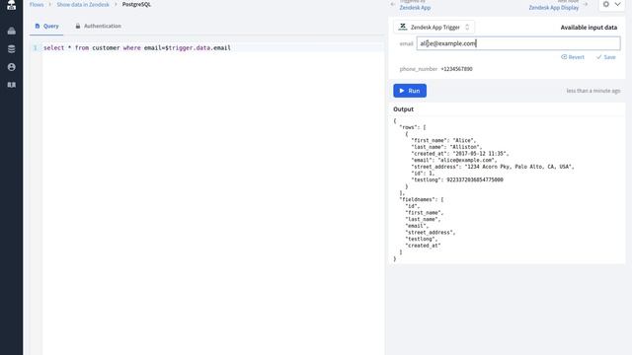Screen dimensions: 632x355
Task: Open Show data in Zendesk breadcrumb
Action: coord(83,4)
